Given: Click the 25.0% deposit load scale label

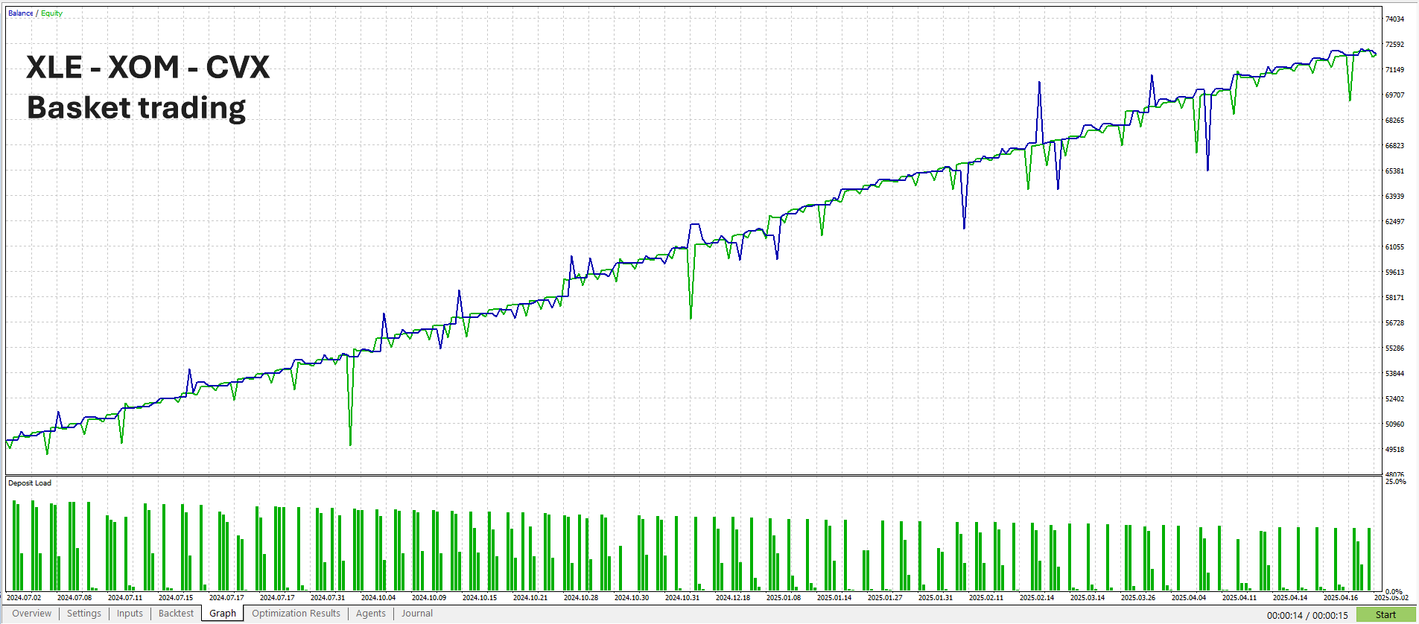Looking at the screenshot, I should coord(1396,482).
